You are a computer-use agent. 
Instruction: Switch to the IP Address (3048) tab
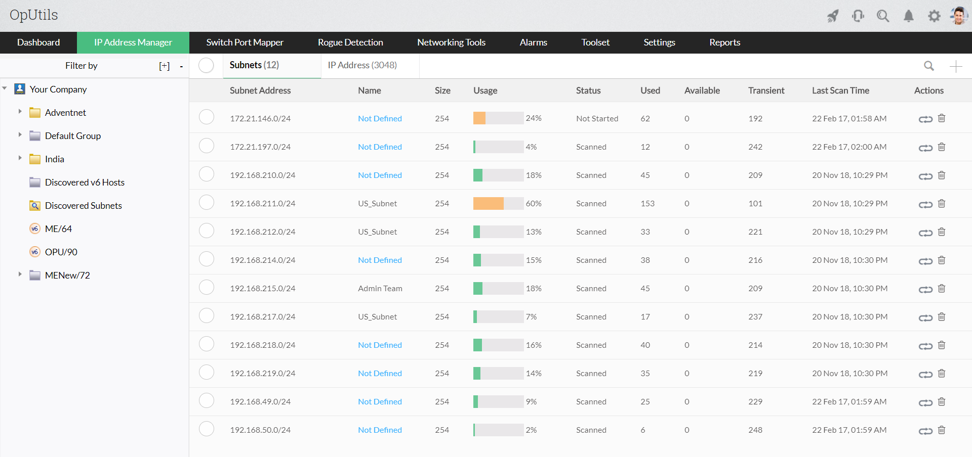pyautogui.click(x=362, y=65)
